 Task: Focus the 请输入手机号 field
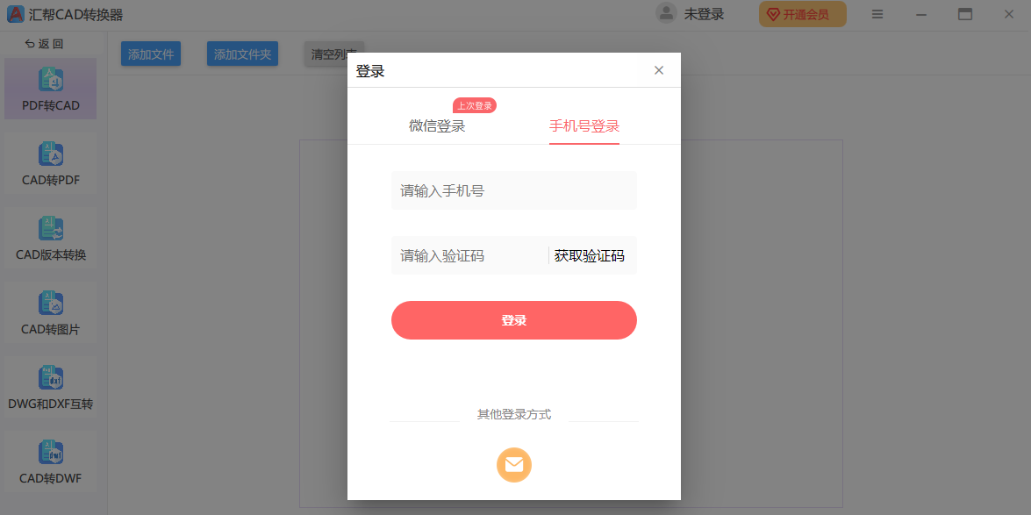click(514, 190)
